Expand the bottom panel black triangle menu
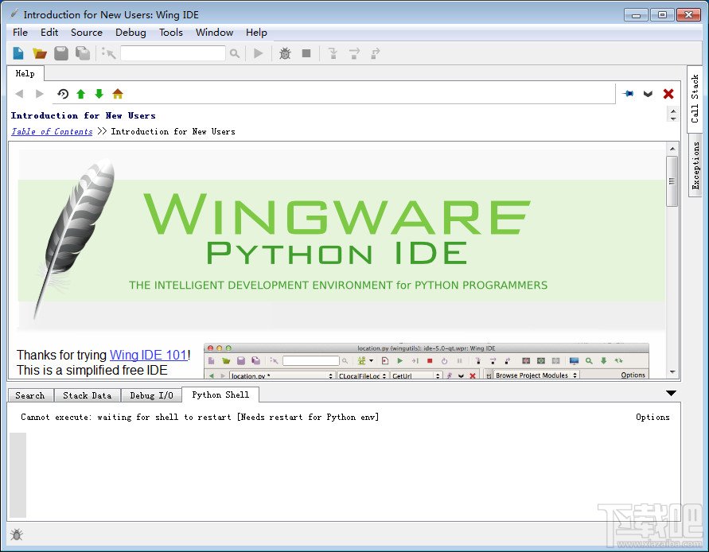This screenshot has height=552, width=709. pyautogui.click(x=671, y=393)
